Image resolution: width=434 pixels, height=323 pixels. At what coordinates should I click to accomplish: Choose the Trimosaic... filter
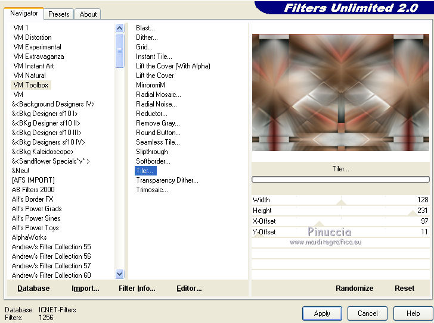pos(151,190)
